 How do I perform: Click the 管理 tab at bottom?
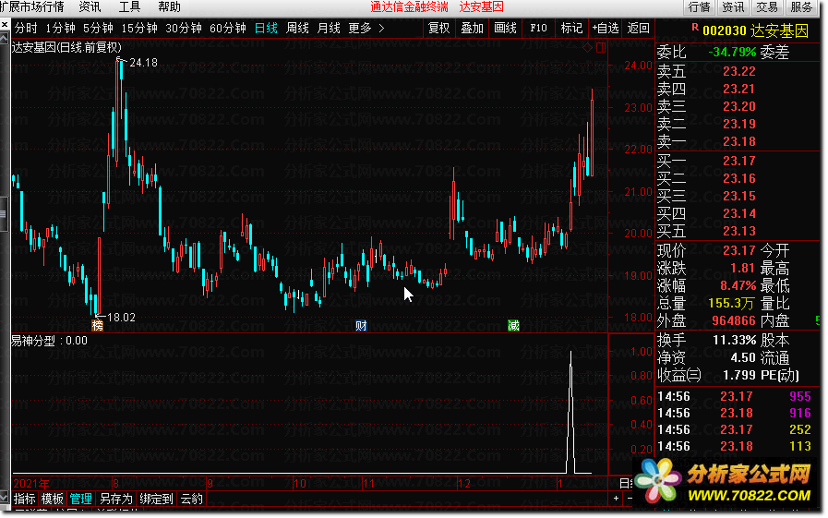[x=81, y=499]
